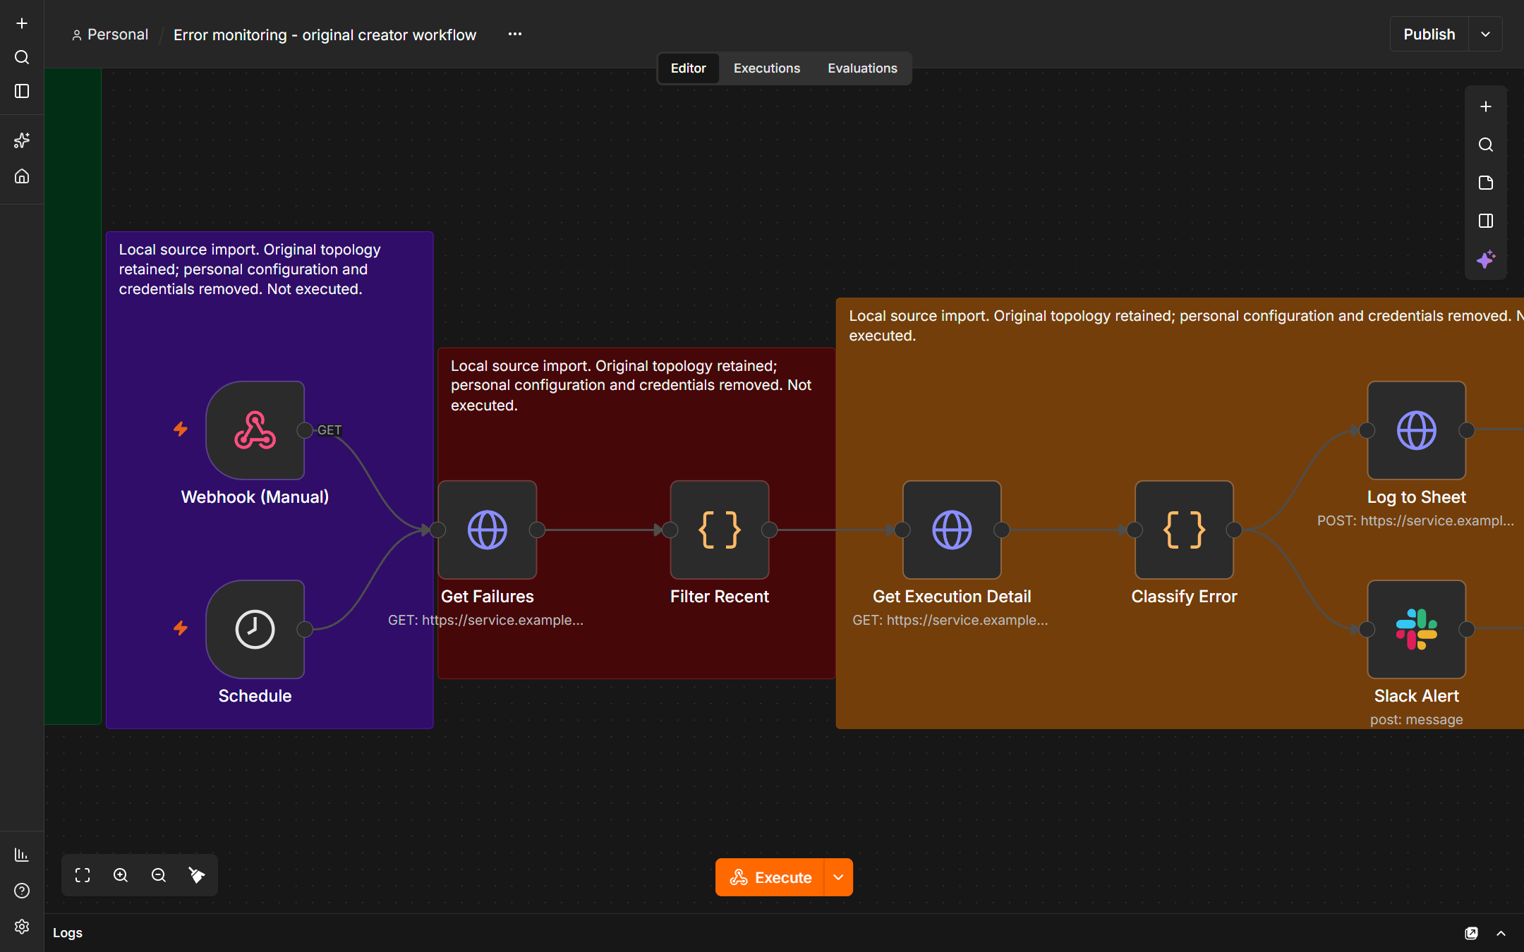Open the Publish dropdown arrow
1524x952 pixels.
[x=1485, y=34]
